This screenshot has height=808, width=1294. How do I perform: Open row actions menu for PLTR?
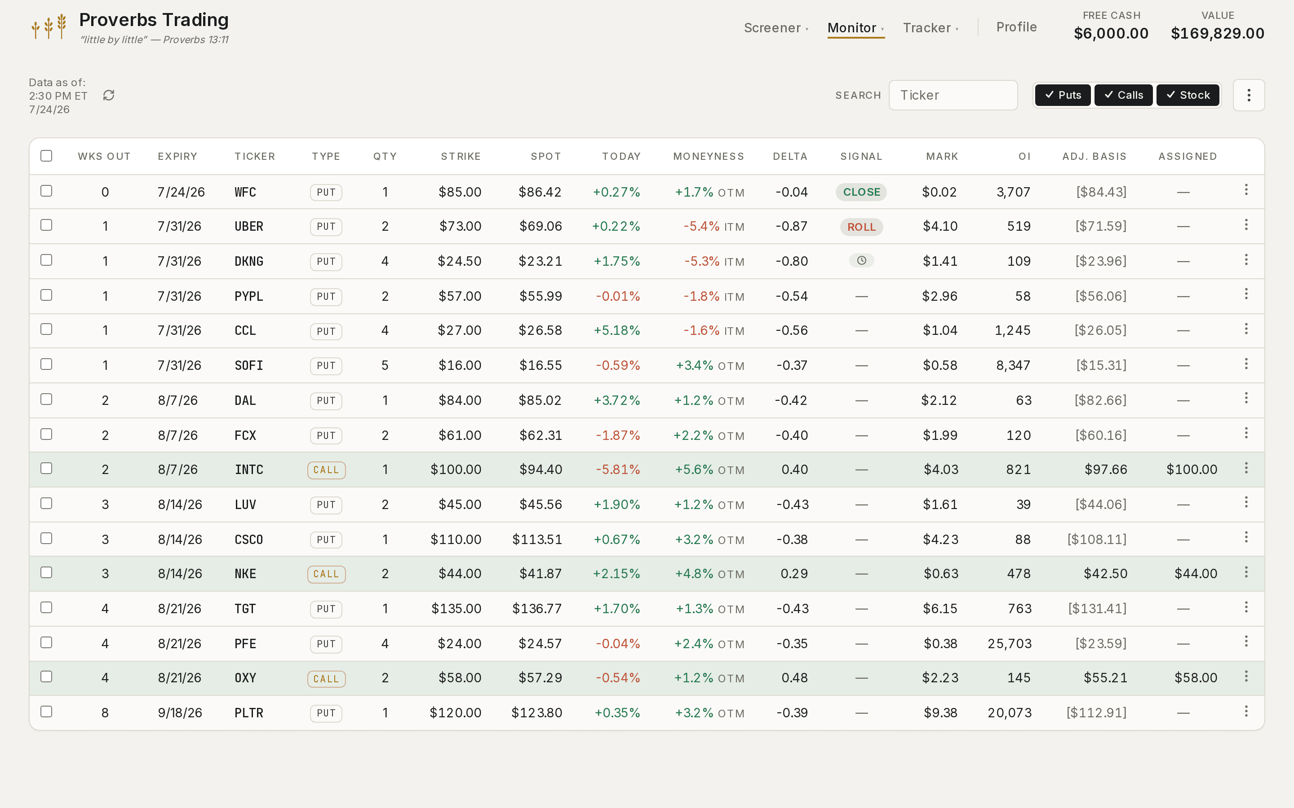[1246, 711]
